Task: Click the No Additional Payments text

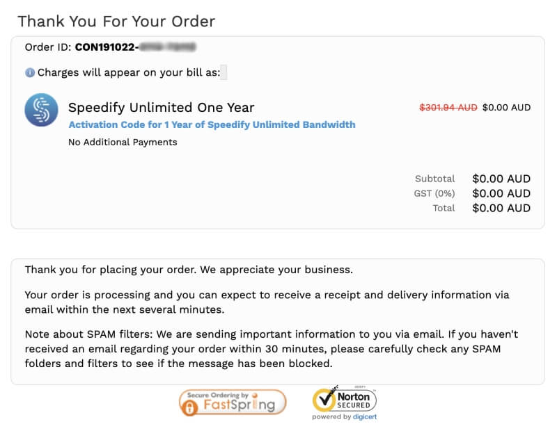Action: click(x=123, y=143)
